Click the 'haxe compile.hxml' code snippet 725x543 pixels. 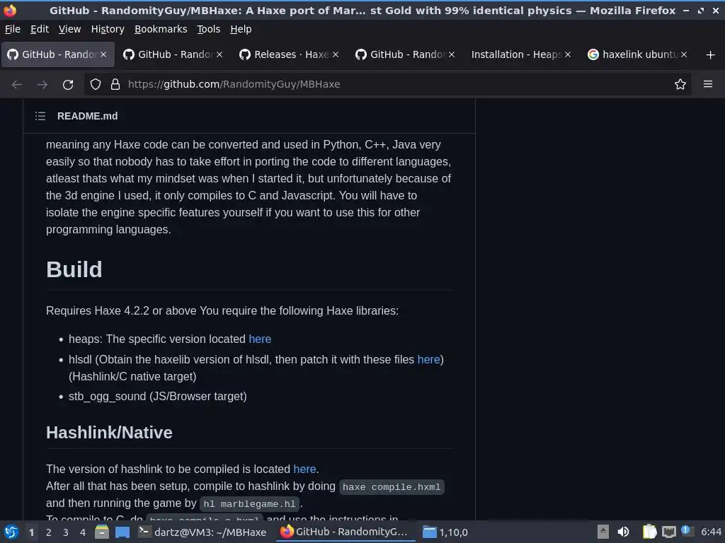(392, 487)
